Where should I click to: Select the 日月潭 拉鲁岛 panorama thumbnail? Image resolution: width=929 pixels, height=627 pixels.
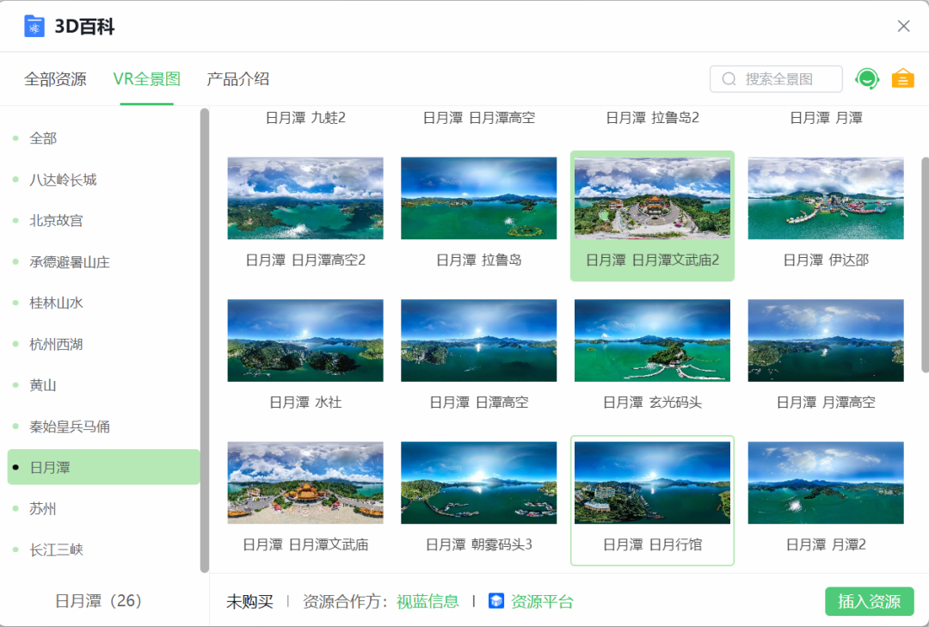(478, 198)
